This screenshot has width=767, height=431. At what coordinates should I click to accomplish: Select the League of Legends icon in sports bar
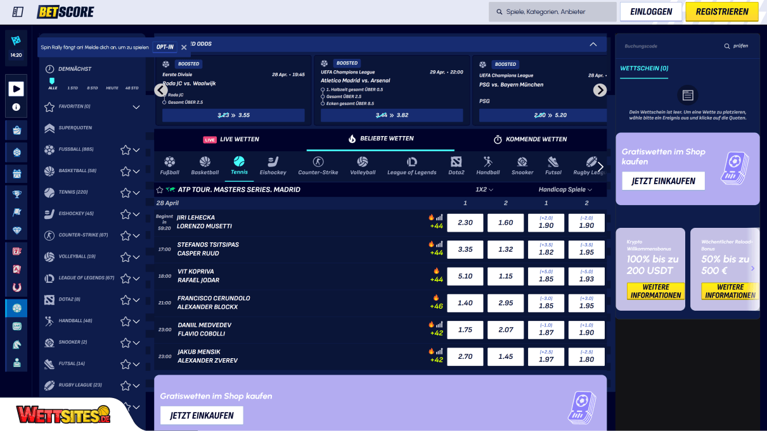tap(411, 162)
